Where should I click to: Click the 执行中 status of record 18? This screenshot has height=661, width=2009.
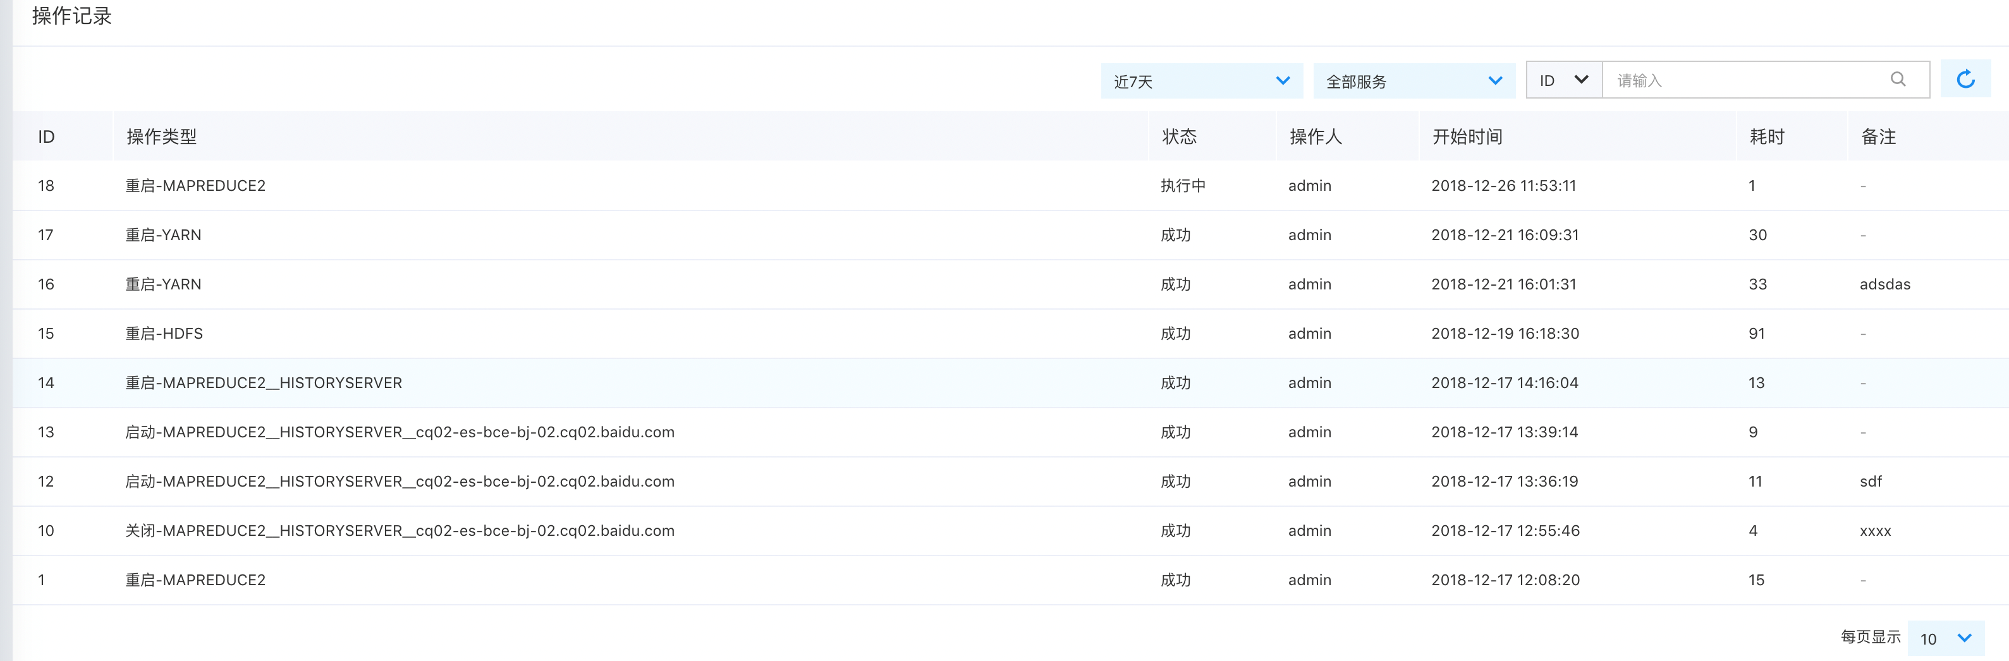(x=1182, y=186)
